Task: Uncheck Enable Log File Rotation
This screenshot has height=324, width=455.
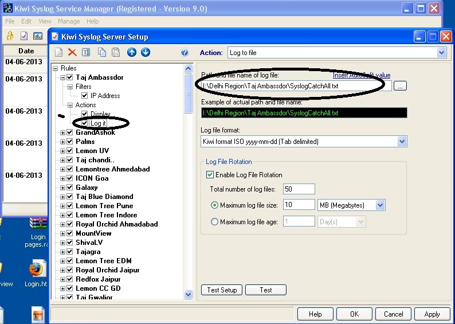Action: click(x=210, y=175)
